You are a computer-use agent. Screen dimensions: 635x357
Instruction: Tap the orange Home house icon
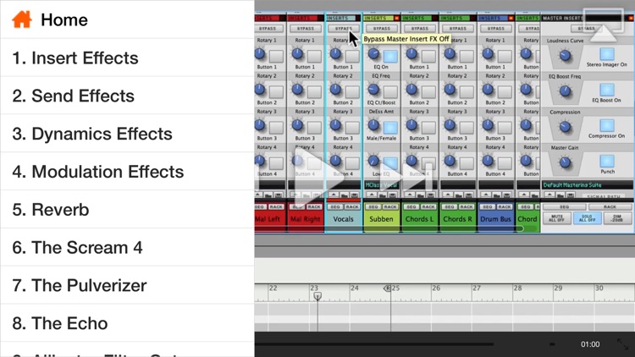coord(22,19)
